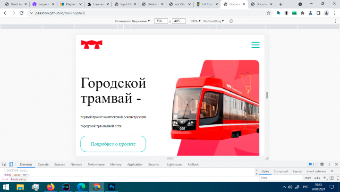Go forward to the next page
Image resolution: width=340 pixels, height=192 pixels.
[13, 13]
